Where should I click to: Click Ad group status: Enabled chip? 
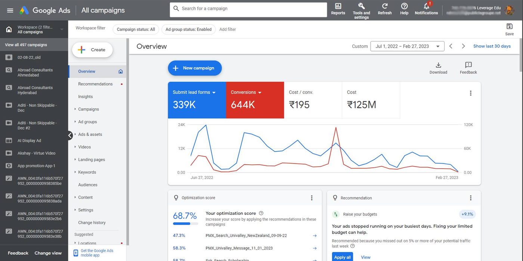pos(189,29)
